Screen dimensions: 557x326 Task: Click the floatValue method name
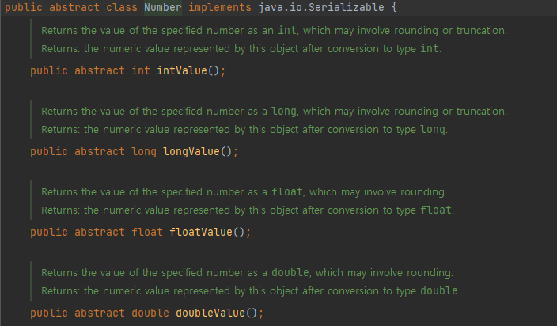point(201,232)
